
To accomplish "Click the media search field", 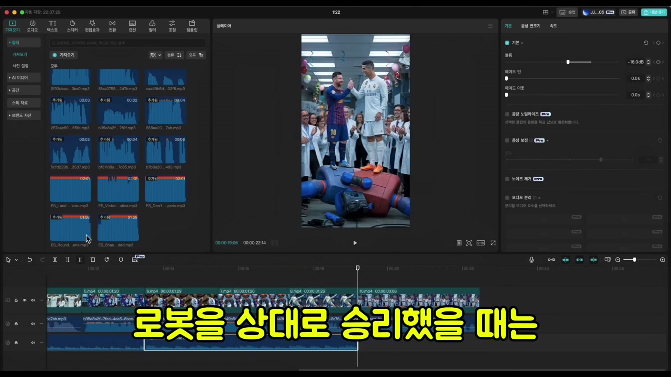I will tap(127, 43).
